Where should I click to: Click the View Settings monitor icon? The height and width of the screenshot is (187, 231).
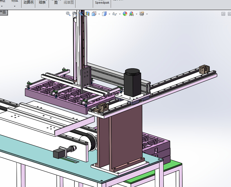pos(142,13)
